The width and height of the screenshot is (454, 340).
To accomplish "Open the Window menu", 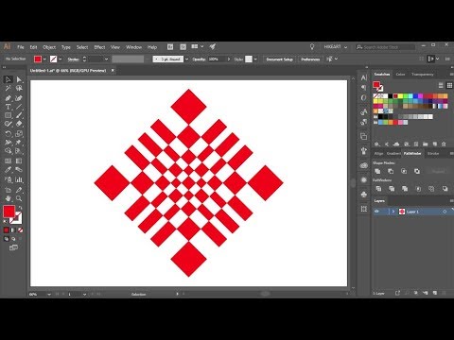I will tap(133, 47).
